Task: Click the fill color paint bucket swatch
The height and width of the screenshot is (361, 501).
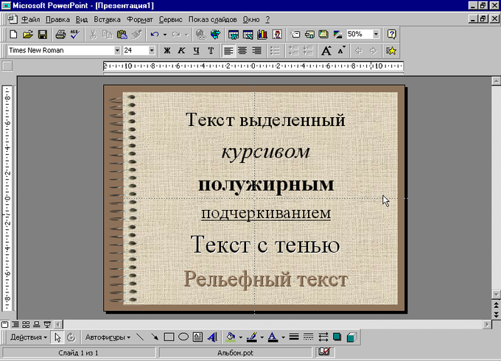Action: pos(231,337)
